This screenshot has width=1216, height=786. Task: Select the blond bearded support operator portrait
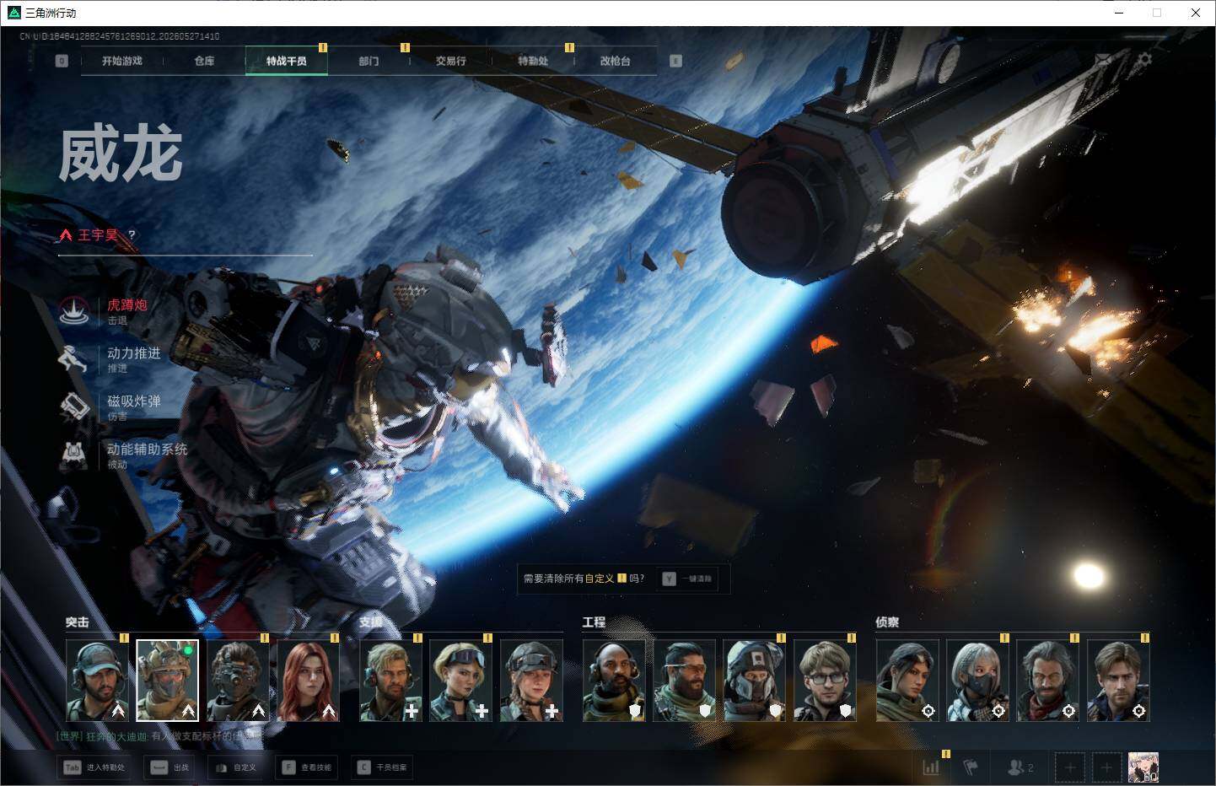391,681
